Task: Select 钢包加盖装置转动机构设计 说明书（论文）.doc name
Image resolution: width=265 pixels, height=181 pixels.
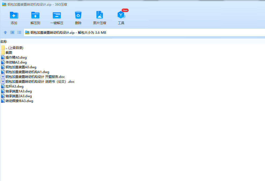Action: point(40,82)
